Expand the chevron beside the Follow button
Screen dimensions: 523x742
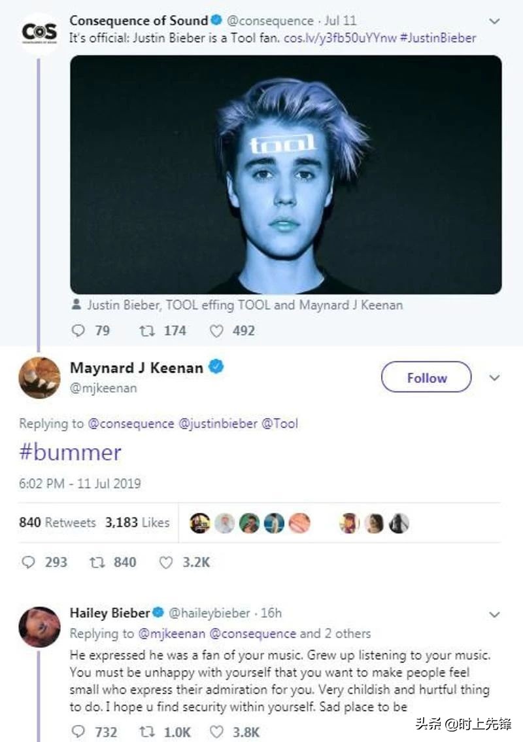pyautogui.click(x=495, y=378)
